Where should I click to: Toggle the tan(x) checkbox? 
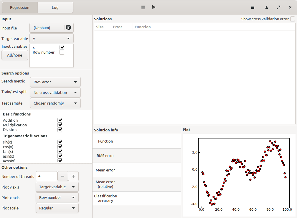coord(60,151)
